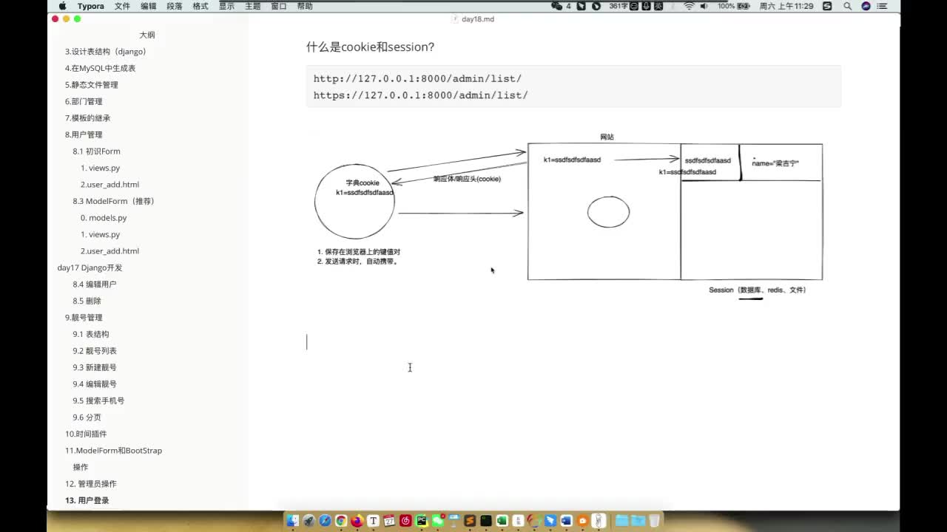Jump to outline item 8.1 初识Form
The width and height of the screenshot is (947, 532).
tap(96, 151)
